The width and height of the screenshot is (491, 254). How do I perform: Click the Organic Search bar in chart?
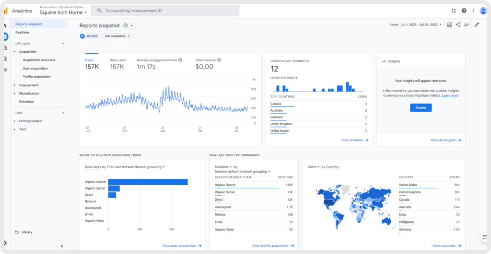148,182
